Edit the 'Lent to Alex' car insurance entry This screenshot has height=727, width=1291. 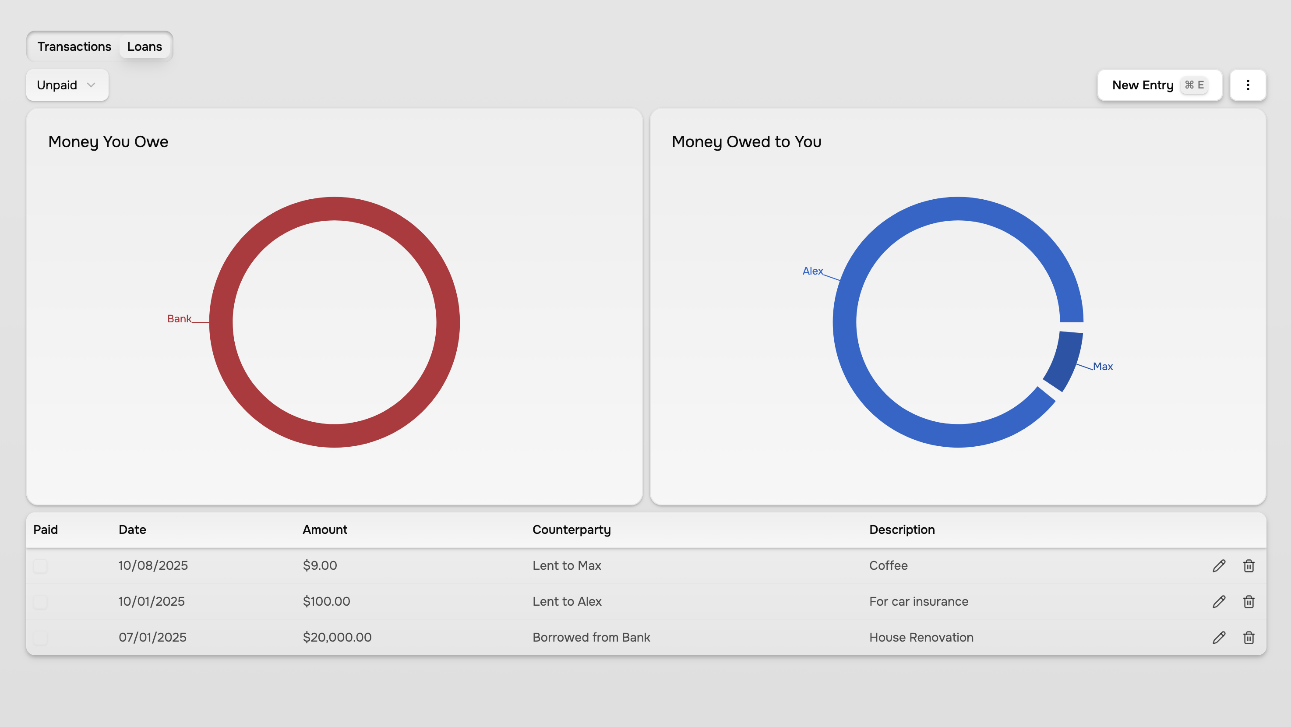pos(1219,601)
